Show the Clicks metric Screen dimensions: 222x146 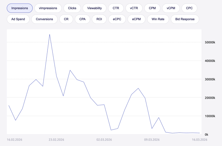72,8
